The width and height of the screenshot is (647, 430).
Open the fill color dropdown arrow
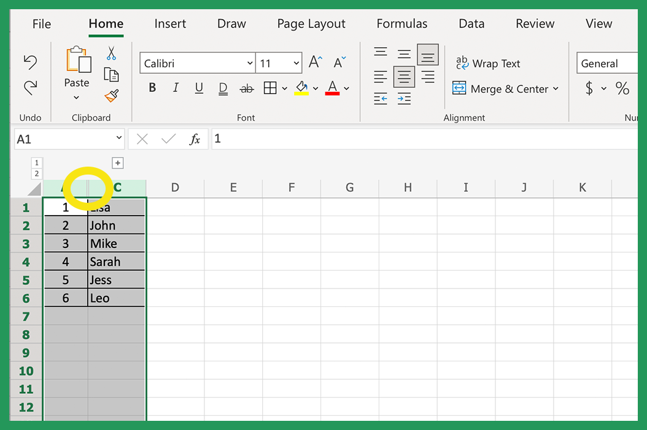(x=316, y=88)
